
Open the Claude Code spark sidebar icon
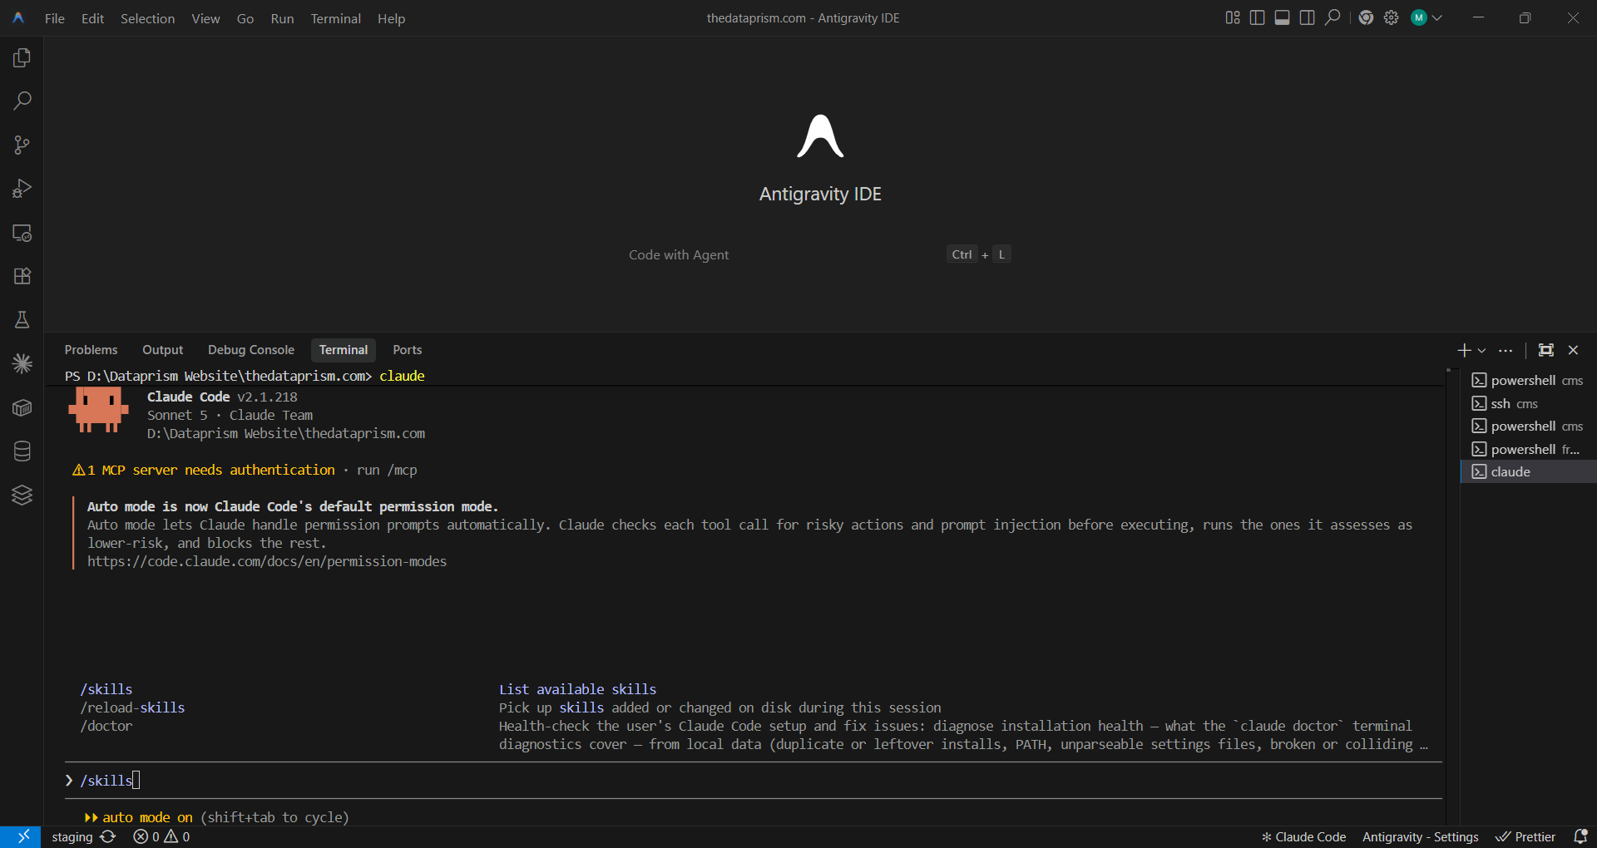coord(22,363)
